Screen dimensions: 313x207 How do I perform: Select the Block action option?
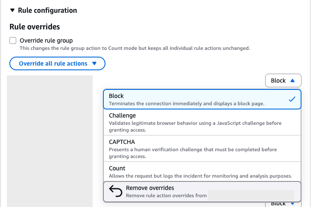click(x=116, y=96)
